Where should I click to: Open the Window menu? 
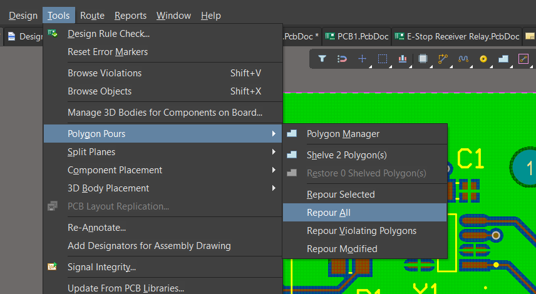pos(173,16)
